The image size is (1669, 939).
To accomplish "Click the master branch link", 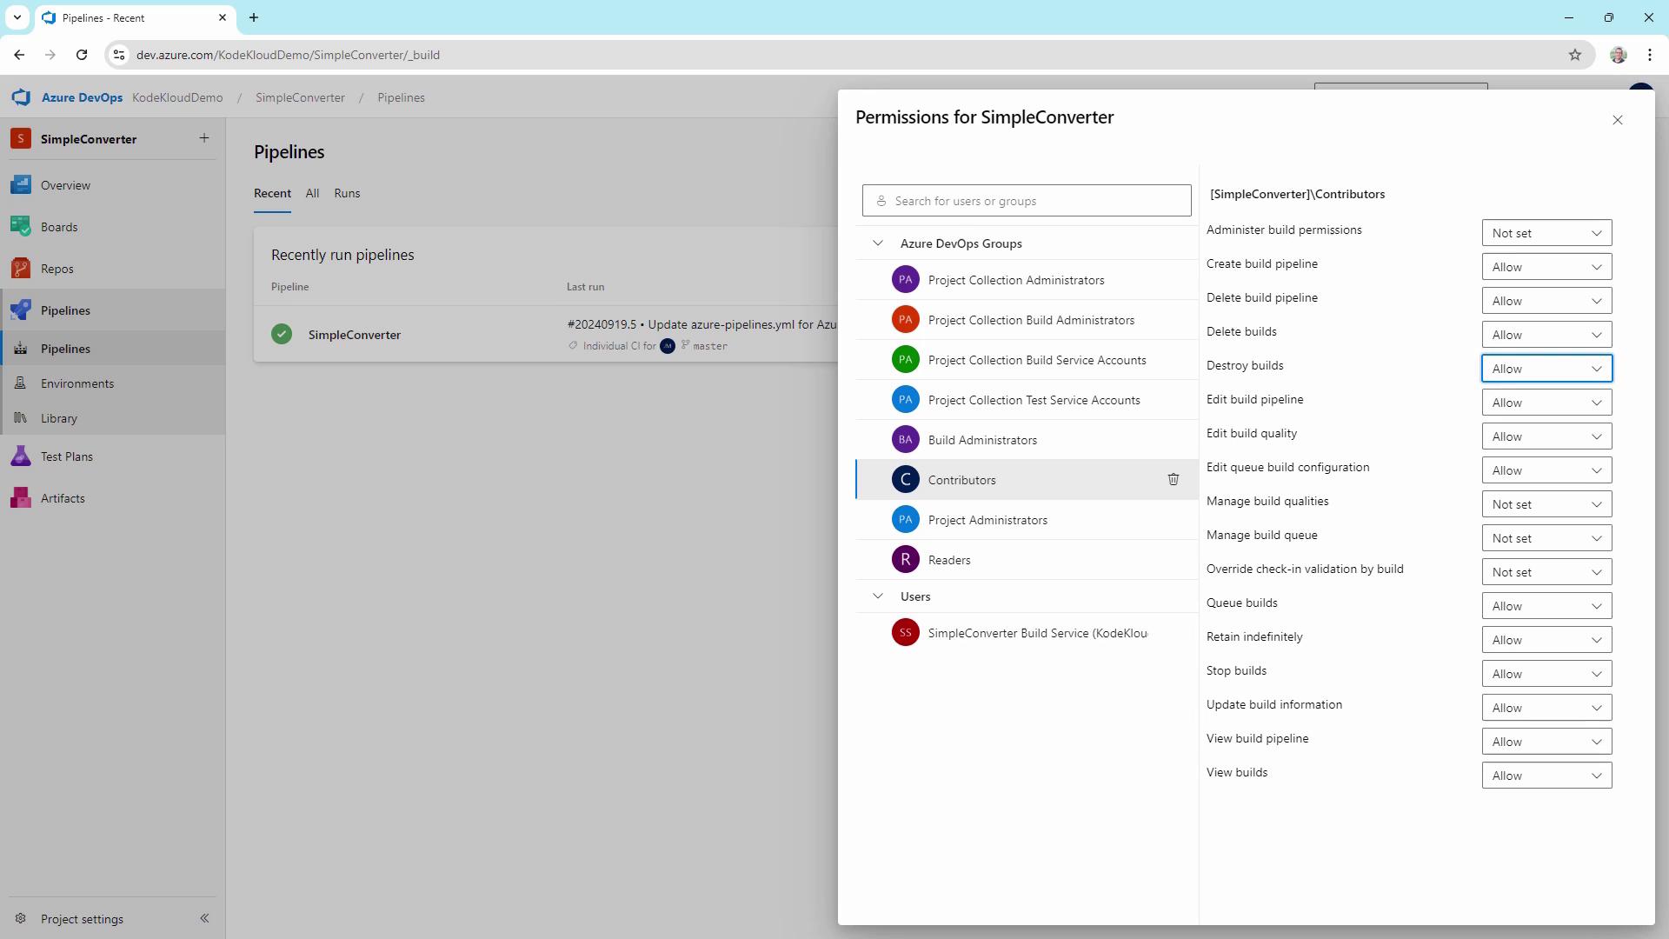I will (x=710, y=346).
